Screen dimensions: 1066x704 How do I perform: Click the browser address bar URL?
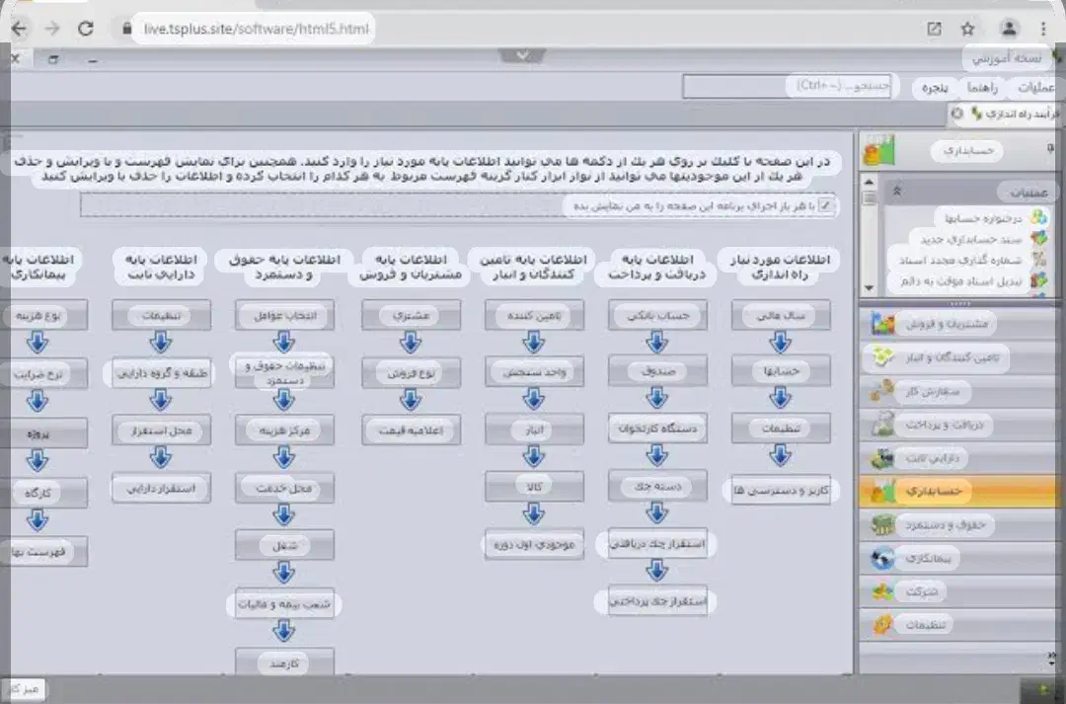pos(256,29)
